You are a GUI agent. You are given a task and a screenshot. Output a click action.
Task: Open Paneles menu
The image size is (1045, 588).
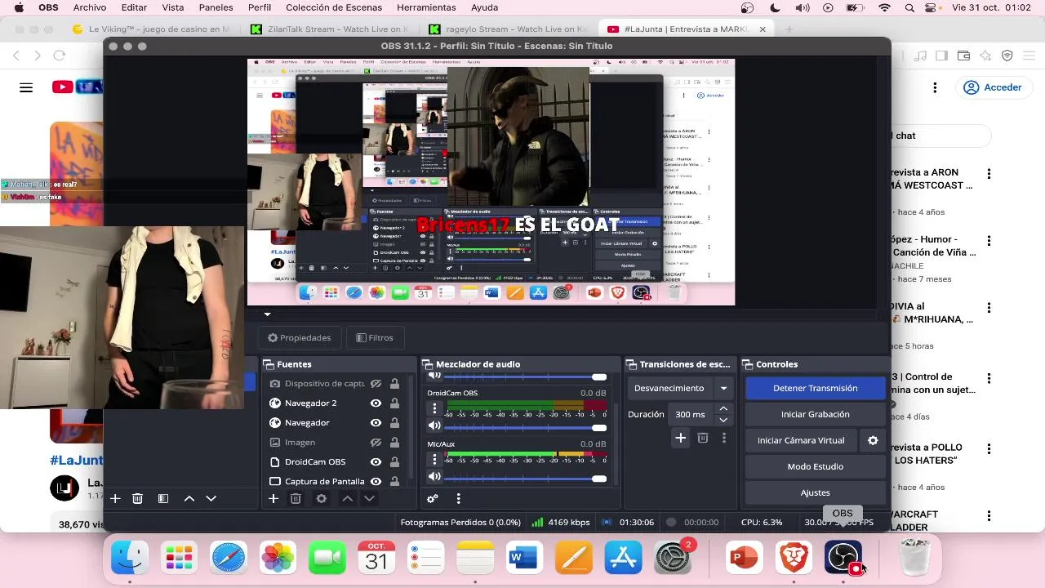(x=216, y=7)
